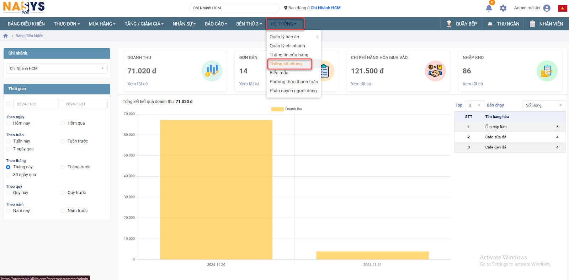
Task: Select the 7 ngày qua radio
Action: click(8, 149)
